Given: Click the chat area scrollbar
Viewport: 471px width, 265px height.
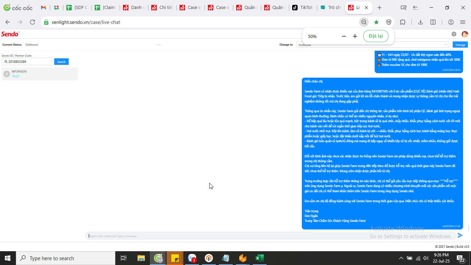Looking at the screenshot, I should tap(468, 228).
